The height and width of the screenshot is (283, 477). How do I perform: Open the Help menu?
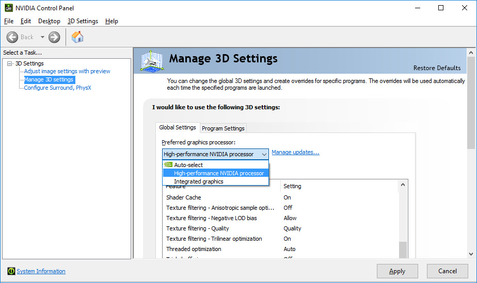pos(112,21)
